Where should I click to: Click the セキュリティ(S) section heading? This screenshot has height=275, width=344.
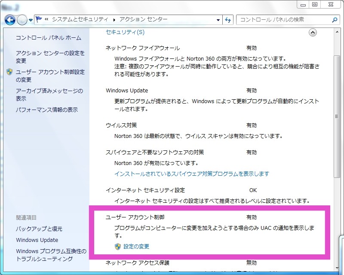(125, 32)
